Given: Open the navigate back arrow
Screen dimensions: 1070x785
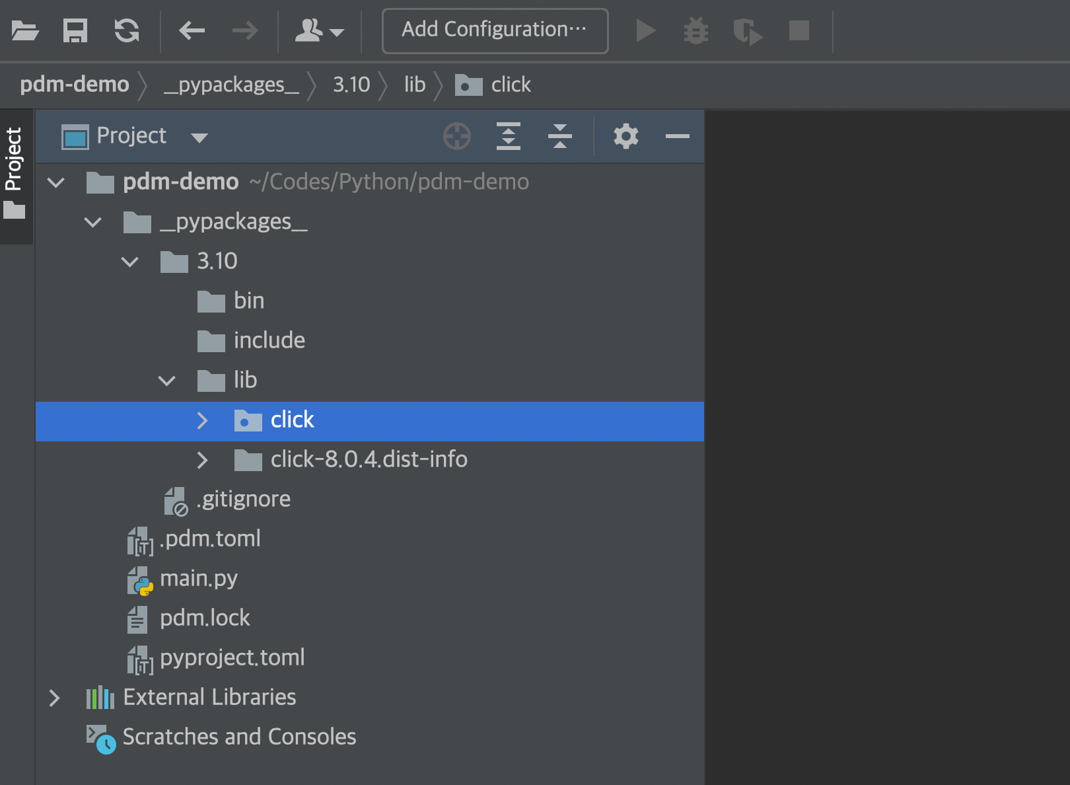Looking at the screenshot, I should tap(191, 30).
